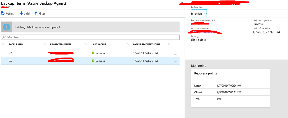This screenshot has height=118, width=288.
Task: Sort by the Last Backup column
Action: pos(99,44)
